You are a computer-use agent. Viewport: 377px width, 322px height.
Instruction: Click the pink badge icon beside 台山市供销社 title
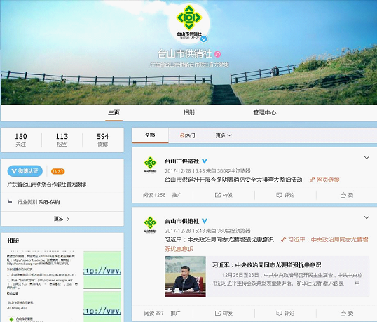(x=218, y=54)
